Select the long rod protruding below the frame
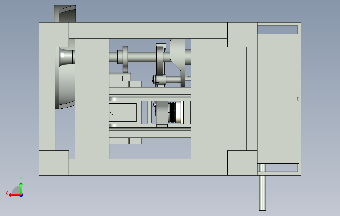 [262, 187]
